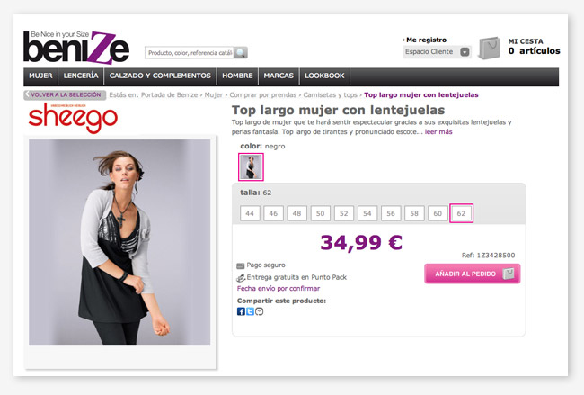Screen dimensions: 584x395
Task: Click the Pago seguro card icon
Action: point(241,265)
